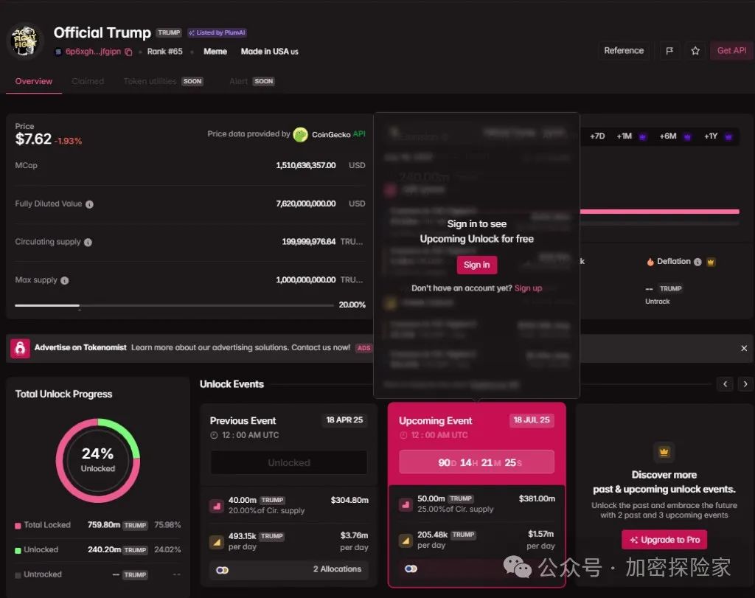
Task: Click the Reference button
Action: tap(624, 51)
